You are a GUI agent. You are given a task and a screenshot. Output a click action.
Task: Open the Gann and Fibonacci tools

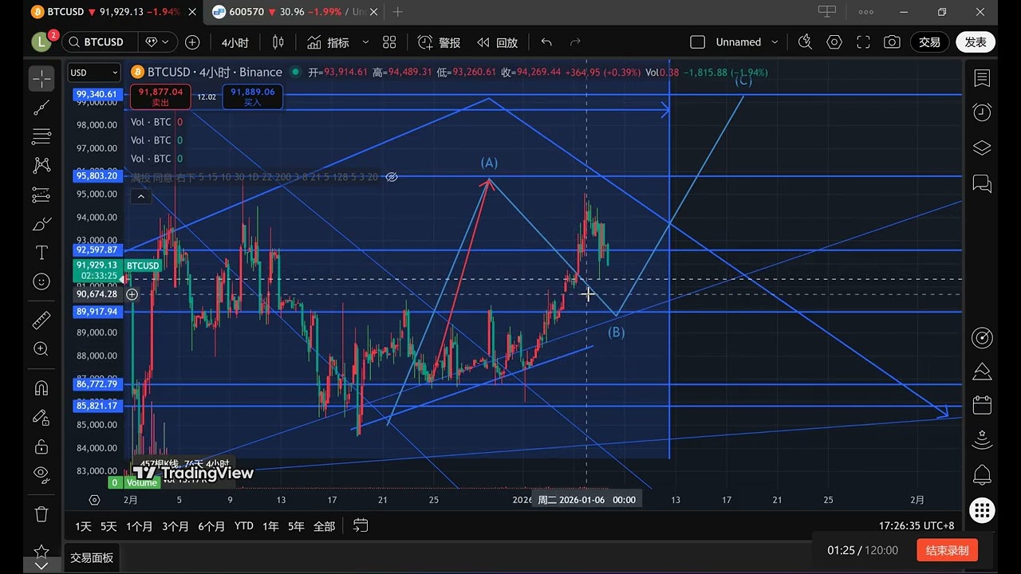41,136
